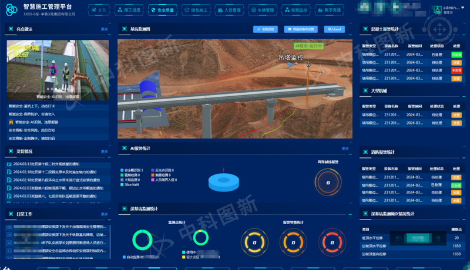470x270 pixels.
Task: Click the 施工进度 icon in top navigation
Action: 120,10
